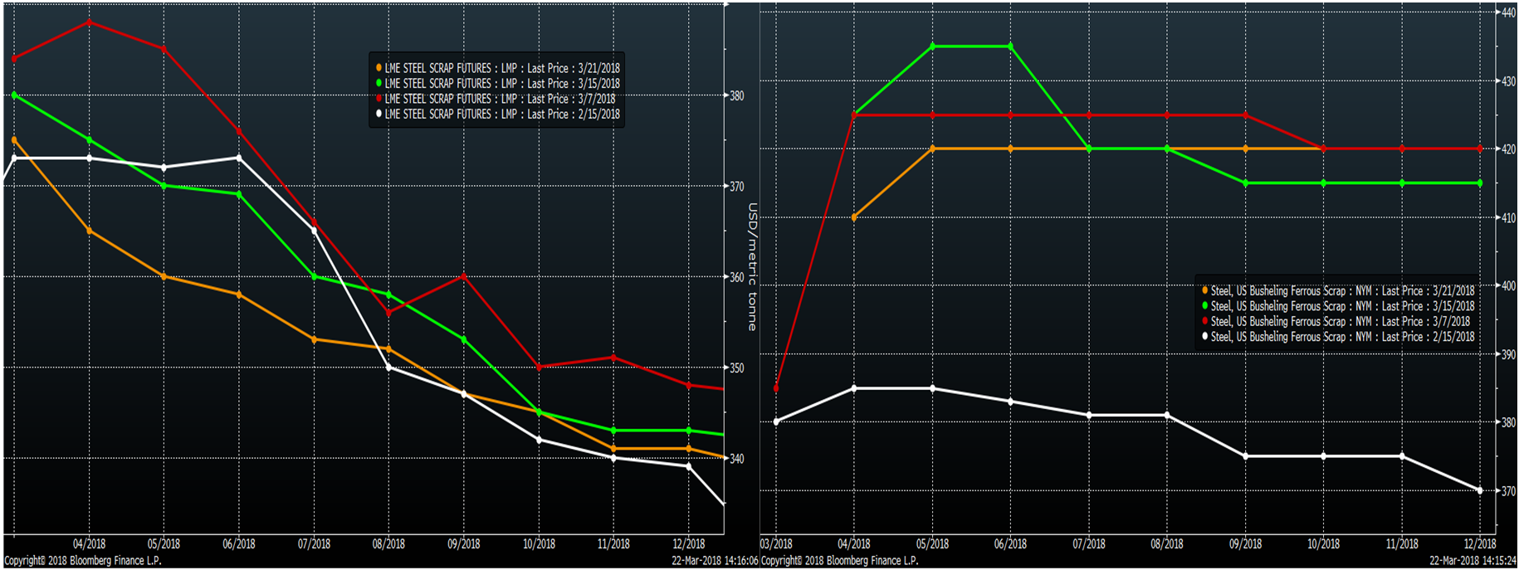Click orange legend dot for LME 3/21/2018 series
This screenshot has width=1519, height=570.
pos(379,68)
